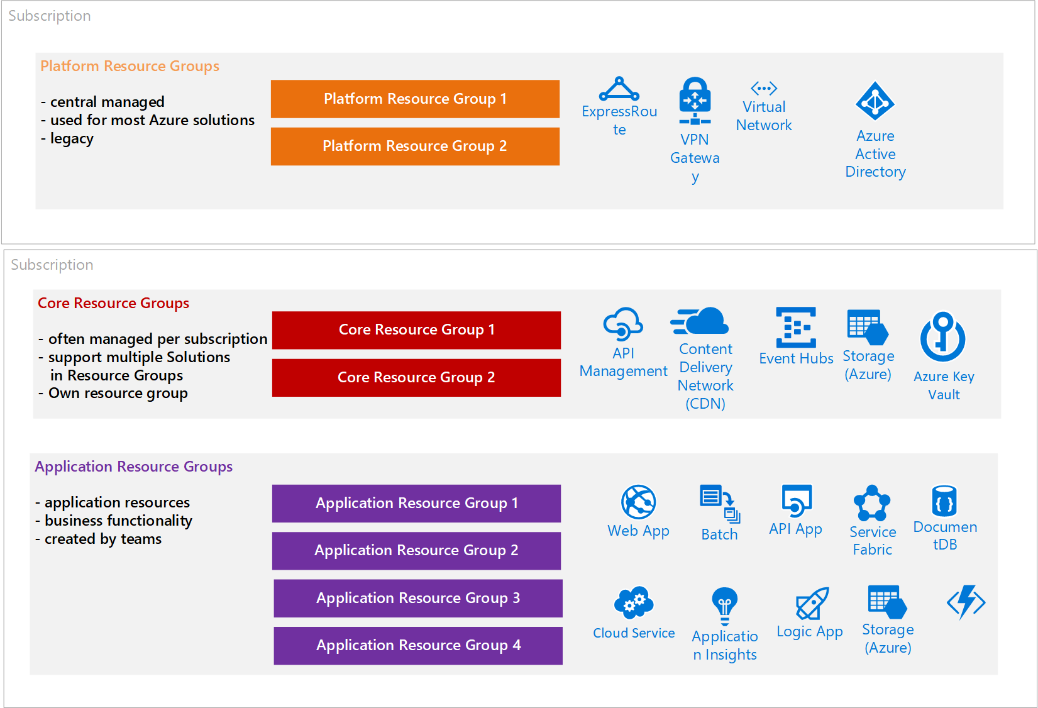Screen dimensions: 1038x708
Task: Select the Service Fabric icon
Action: (x=873, y=503)
